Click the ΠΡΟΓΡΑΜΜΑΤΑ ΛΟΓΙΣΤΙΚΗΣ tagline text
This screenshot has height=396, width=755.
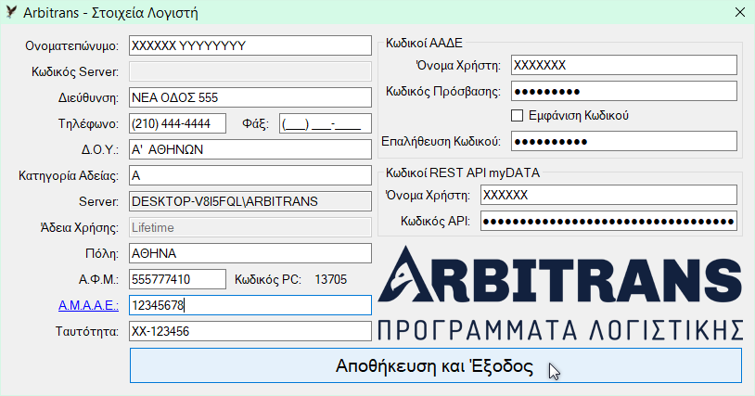(x=560, y=330)
